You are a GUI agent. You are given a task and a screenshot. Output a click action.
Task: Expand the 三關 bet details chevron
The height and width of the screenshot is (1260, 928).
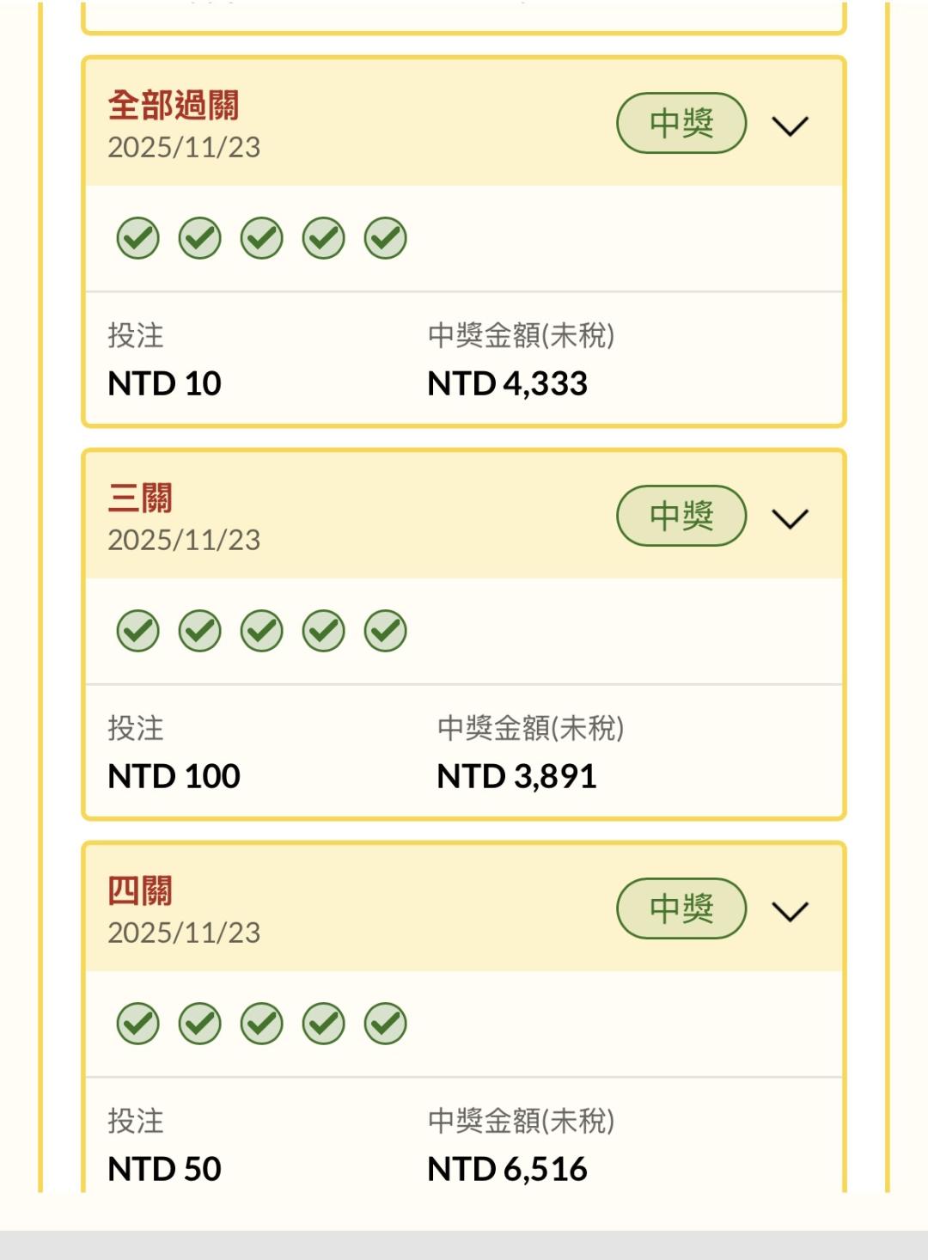point(791,519)
